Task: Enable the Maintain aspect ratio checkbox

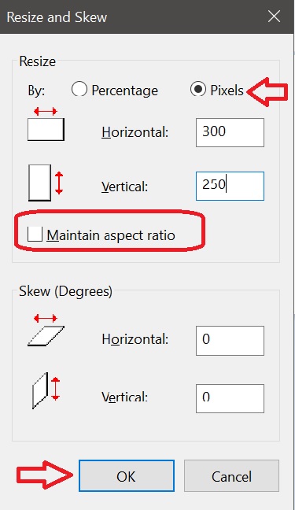Action: 35,235
